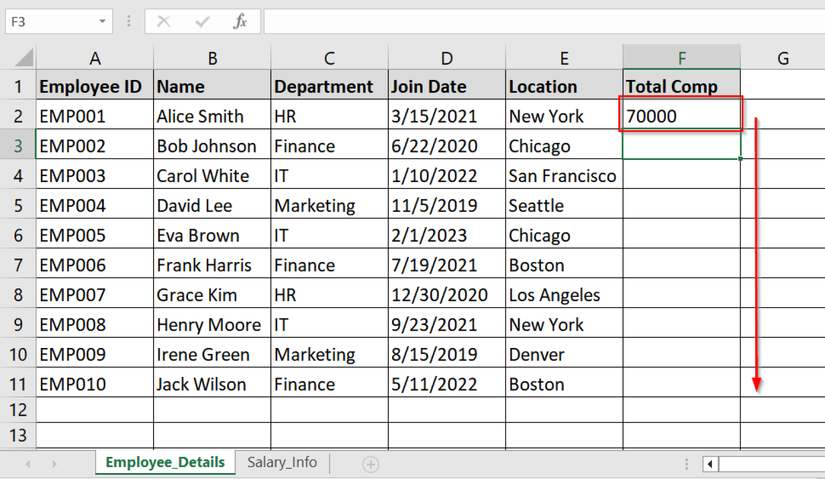Click the right sheet scroll arrow

[54, 463]
